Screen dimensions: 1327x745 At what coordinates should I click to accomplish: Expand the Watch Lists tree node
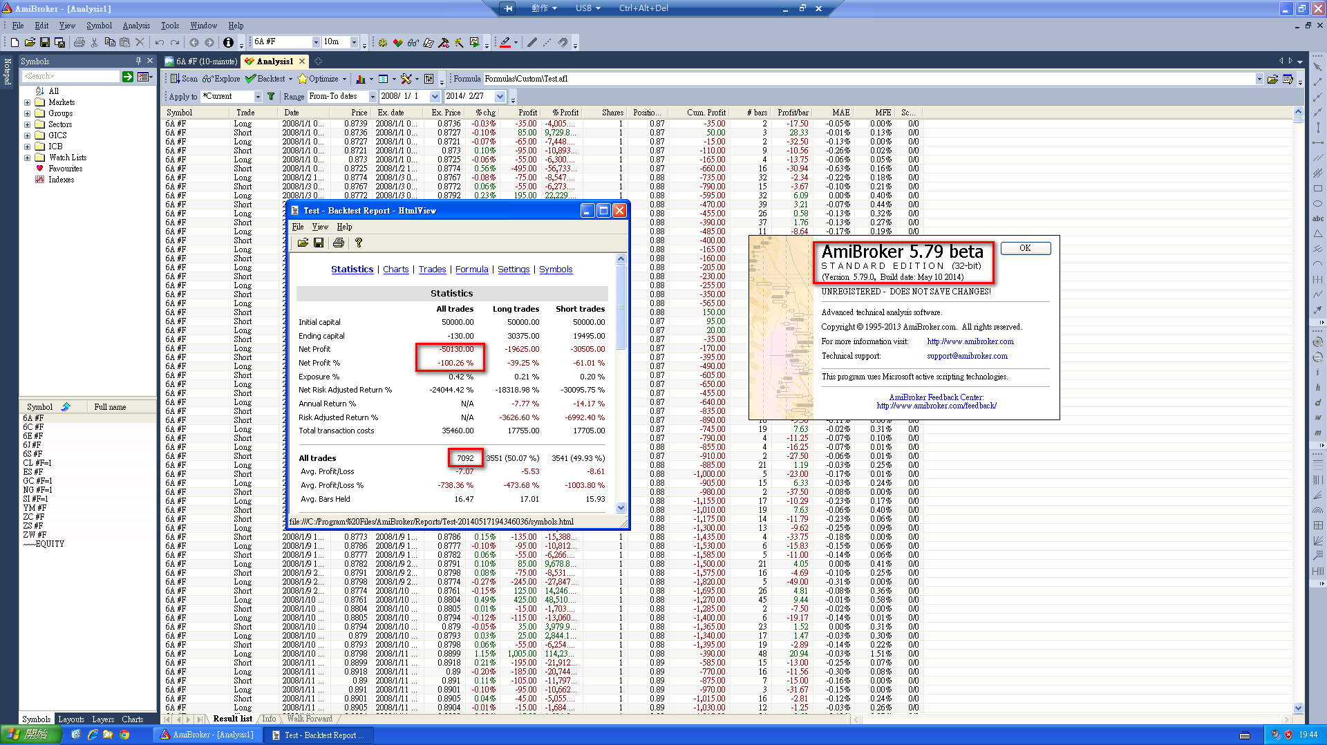pyautogui.click(x=27, y=158)
